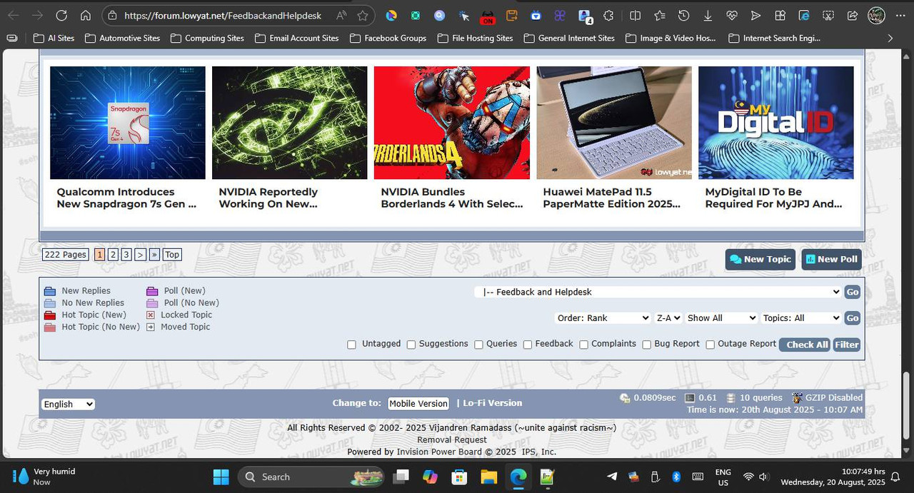This screenshot has height=493, width=914.
Task: Click the taskbar Search box
Action: 309,477
